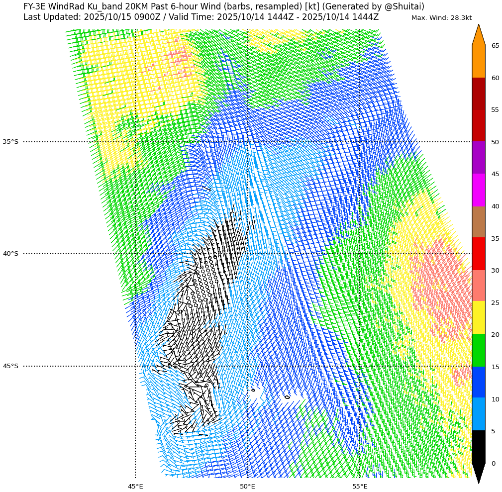502x492 pixels.
Task: Select the 50°E longitude label
Action: [248, 486]
